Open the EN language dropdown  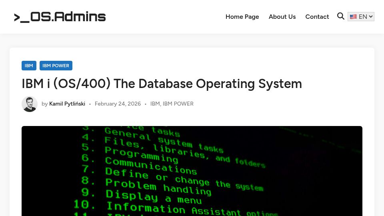pos(361,17)
